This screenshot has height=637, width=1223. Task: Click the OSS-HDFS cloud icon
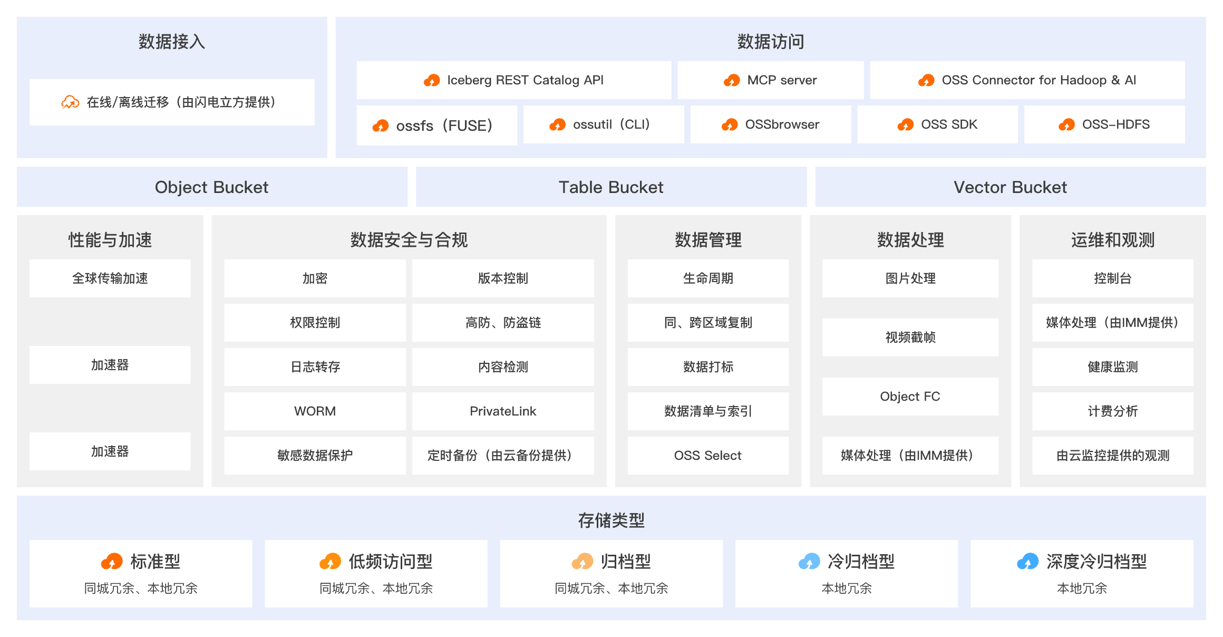1066,124
